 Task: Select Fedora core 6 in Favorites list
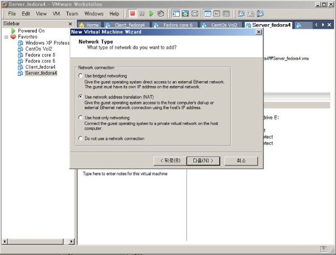[40, 61]
